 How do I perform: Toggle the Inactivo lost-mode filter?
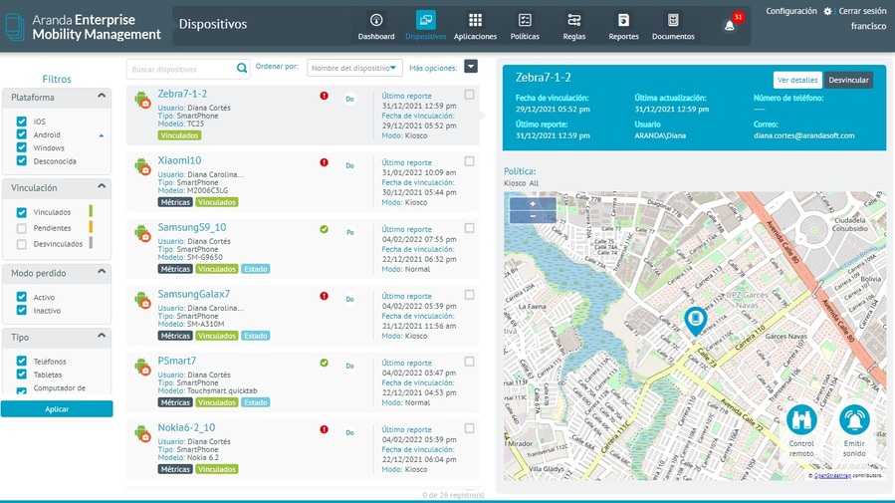pos(22,310)
